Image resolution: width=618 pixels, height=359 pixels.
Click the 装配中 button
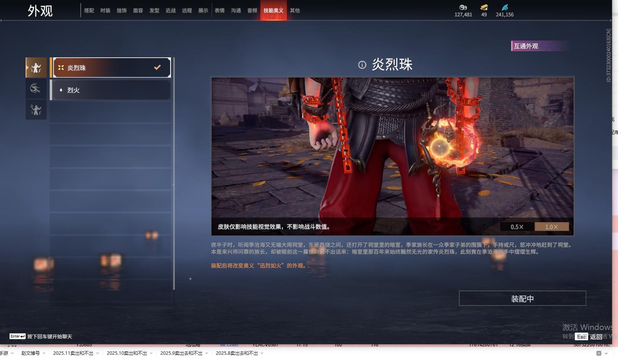522,298
